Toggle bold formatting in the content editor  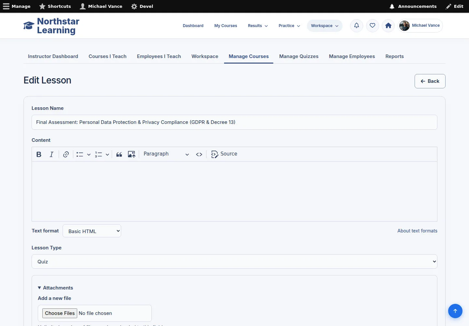pyautogui.click(x=39, y=154)
